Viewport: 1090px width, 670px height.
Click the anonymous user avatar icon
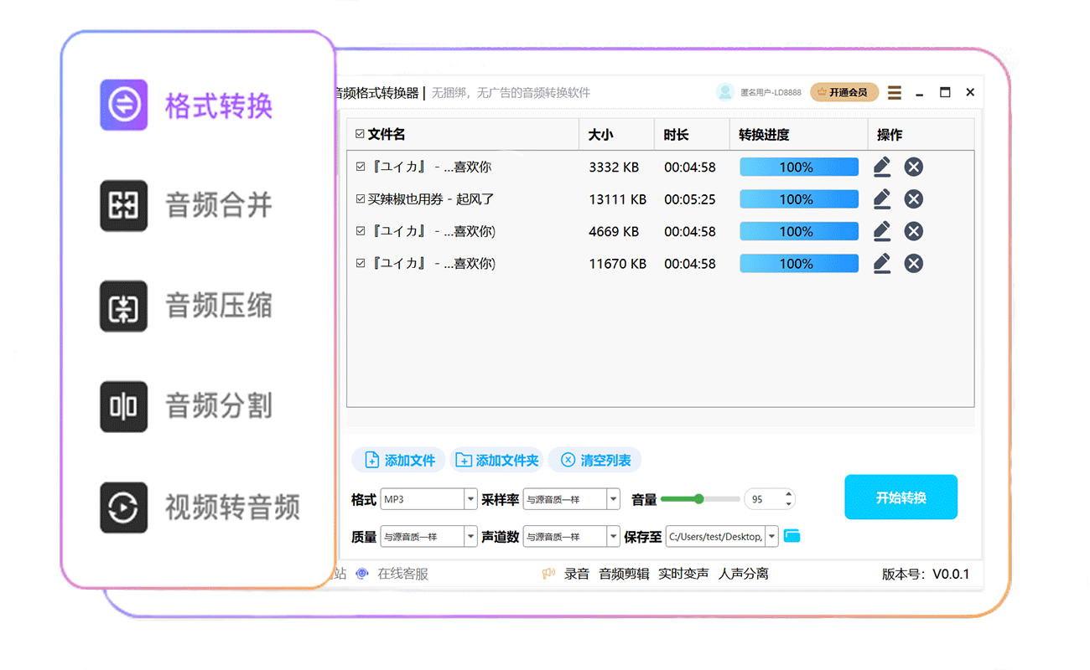[x=725, y=92]
